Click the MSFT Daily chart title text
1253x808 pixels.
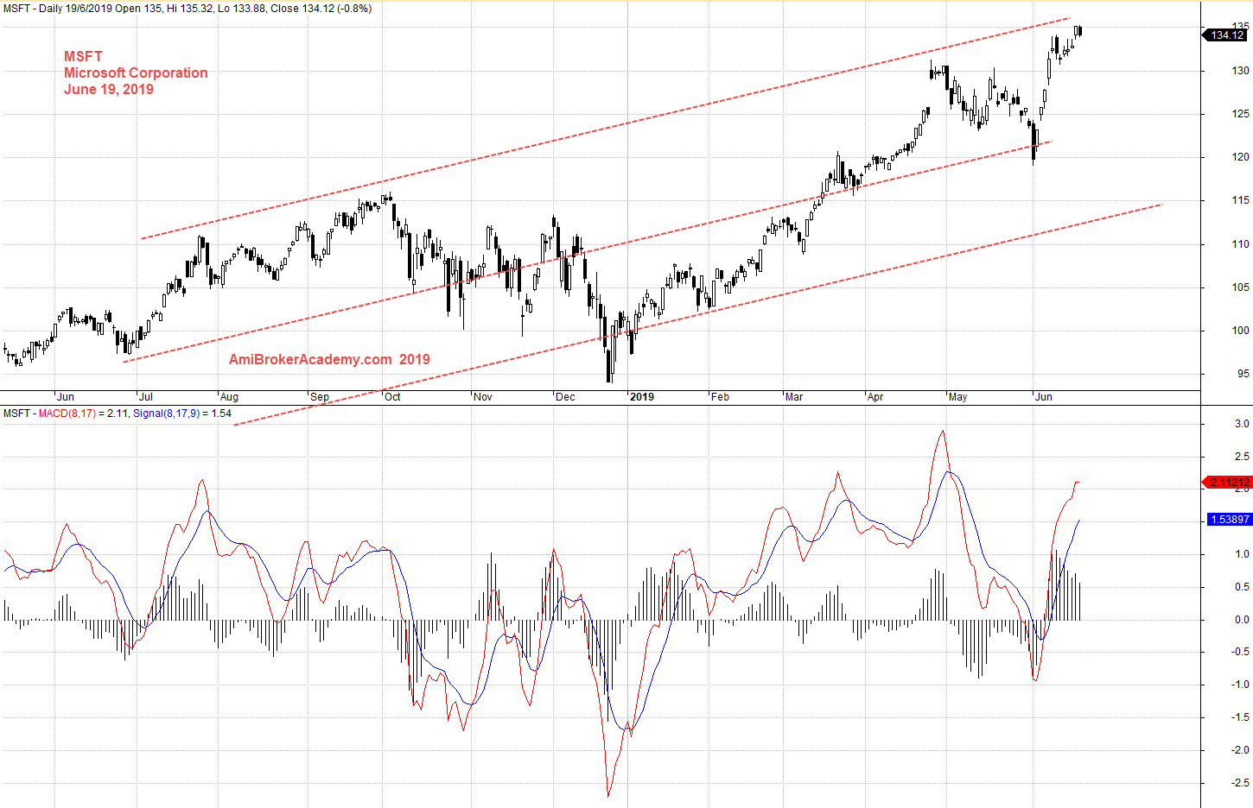[x=188, y=9]
